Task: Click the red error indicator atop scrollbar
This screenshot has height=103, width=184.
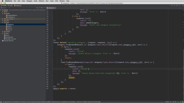Action: click(183, 10)
